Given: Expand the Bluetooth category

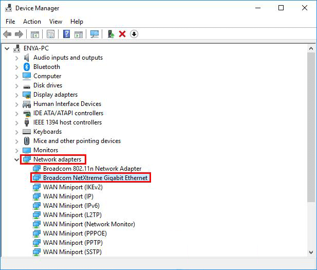Looking at the screenshot, I should click(17, 67).
